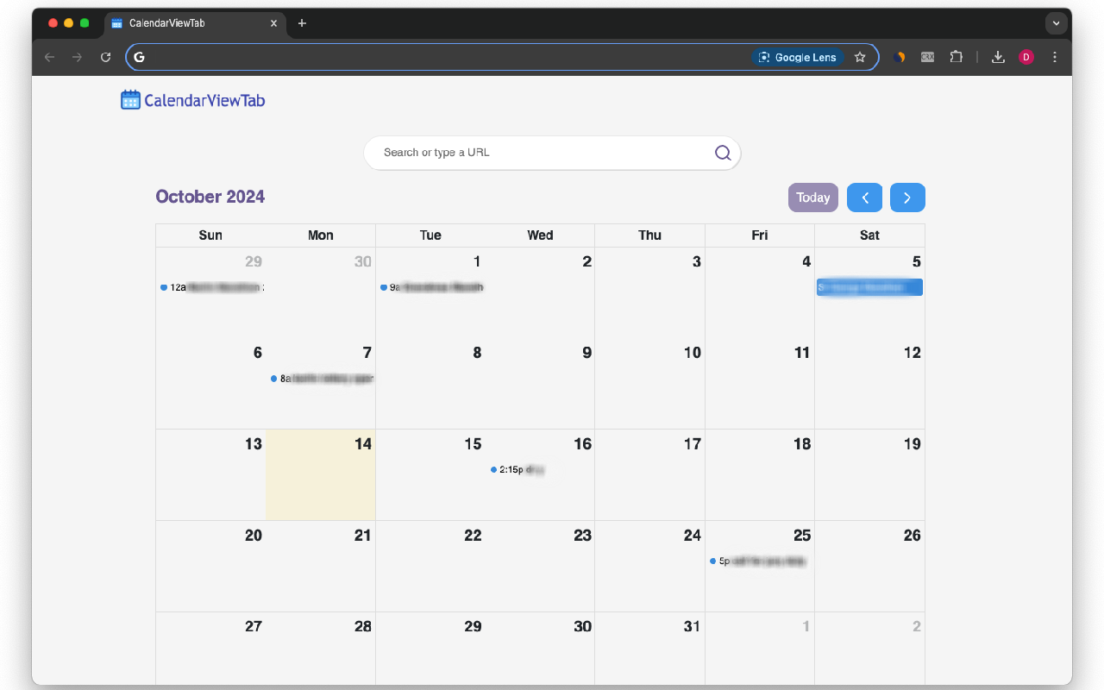This screenshot has height=690, width=1104.
Task: Reload the page with the refresh icon
Action: click(x=105, y=57)
